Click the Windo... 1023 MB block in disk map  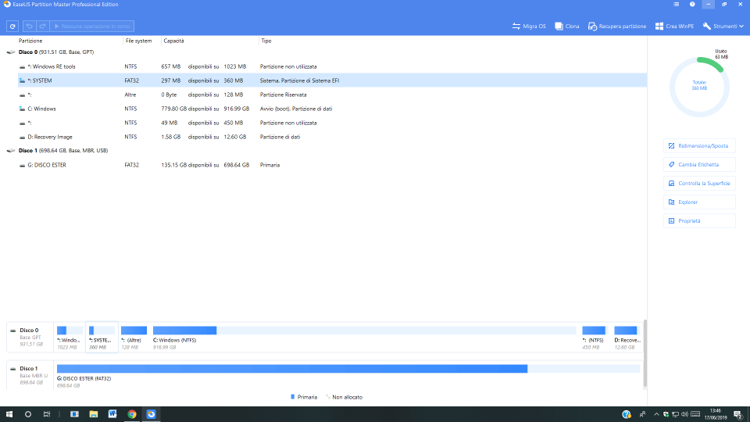pyautogui.click(x=70, y=338)
